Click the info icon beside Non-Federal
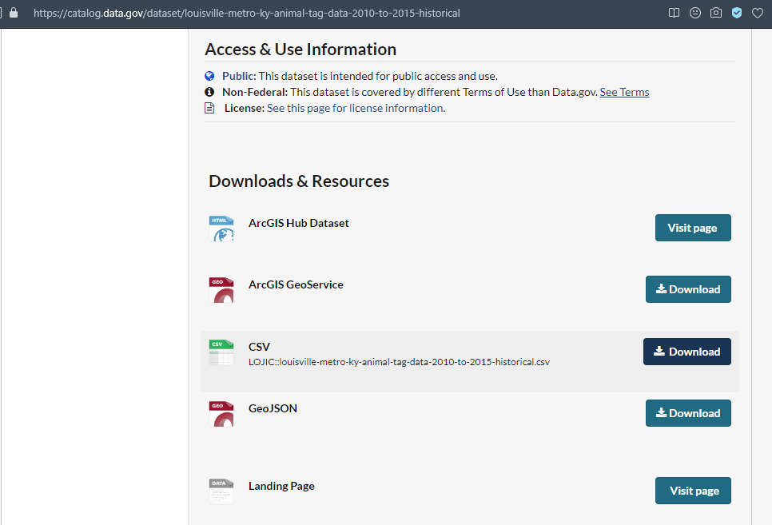 point(210,92)
